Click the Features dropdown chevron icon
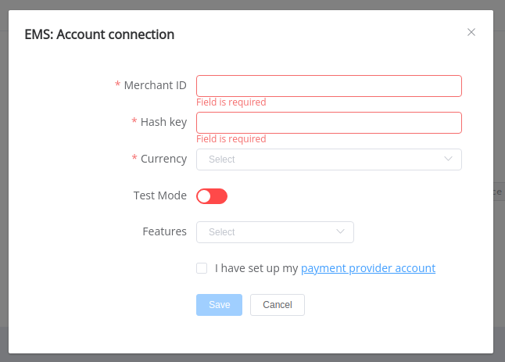This screenshot has height=362, width=505. pyautogui.click(x=340, y=231)
